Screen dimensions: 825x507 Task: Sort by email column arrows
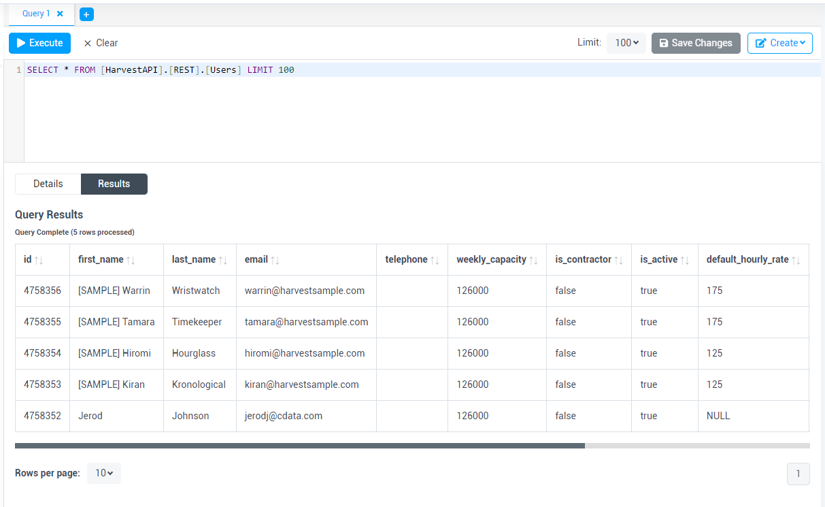click(275, 260)
